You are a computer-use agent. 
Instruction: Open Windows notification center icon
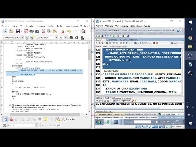(x=190, y=123)
